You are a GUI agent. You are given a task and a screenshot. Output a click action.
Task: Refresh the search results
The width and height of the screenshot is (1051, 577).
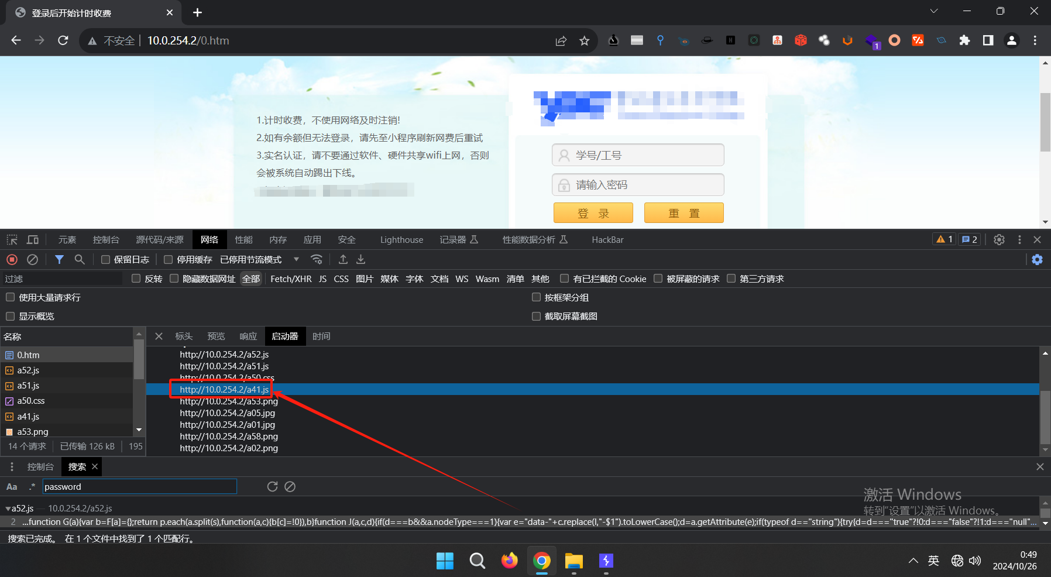pyautogui.click(x=272, y=486)
